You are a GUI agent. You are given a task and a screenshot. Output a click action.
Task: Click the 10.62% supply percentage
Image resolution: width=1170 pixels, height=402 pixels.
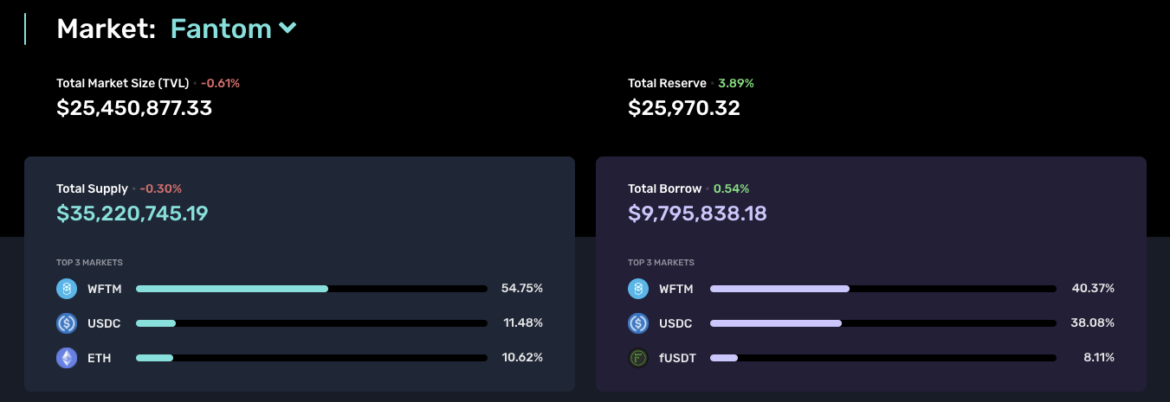523,358
